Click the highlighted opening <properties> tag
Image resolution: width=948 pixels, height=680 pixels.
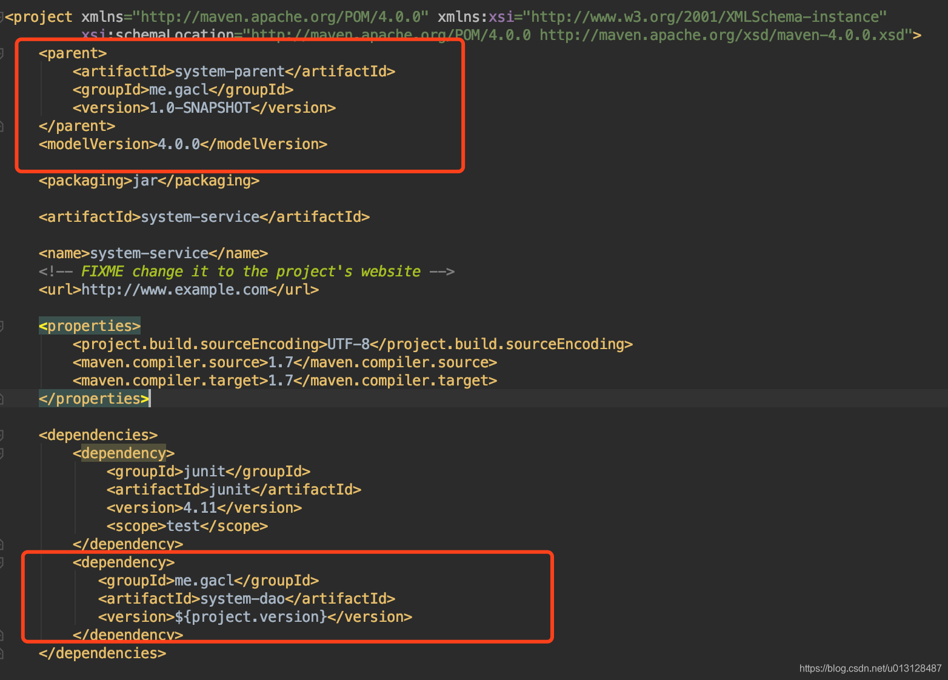(90, 326)
